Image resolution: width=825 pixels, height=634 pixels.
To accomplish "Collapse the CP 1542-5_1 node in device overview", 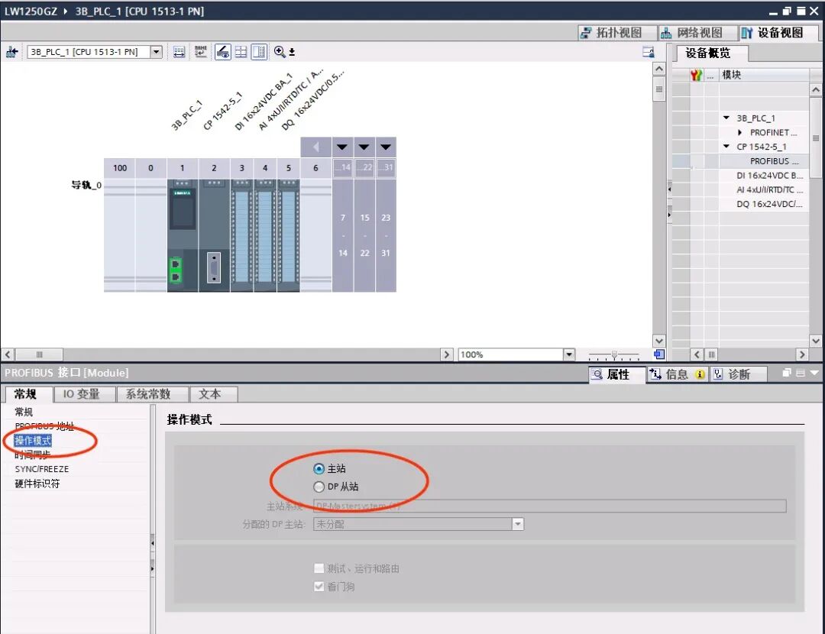I will (726, 147).
